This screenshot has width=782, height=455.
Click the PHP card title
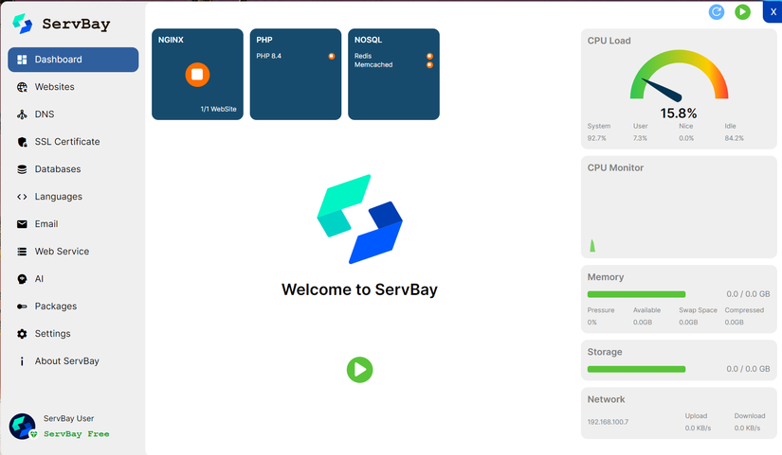[264, 40]
